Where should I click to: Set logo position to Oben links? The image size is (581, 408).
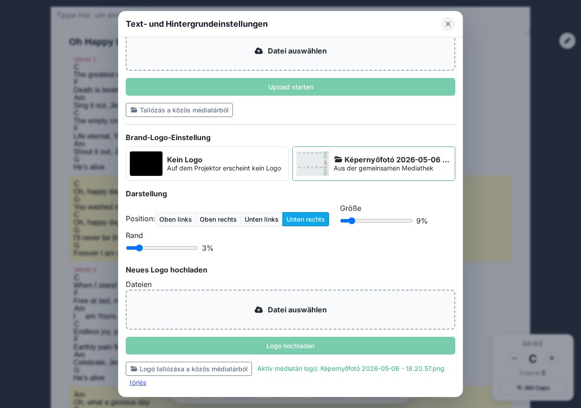tap(176, 219)
